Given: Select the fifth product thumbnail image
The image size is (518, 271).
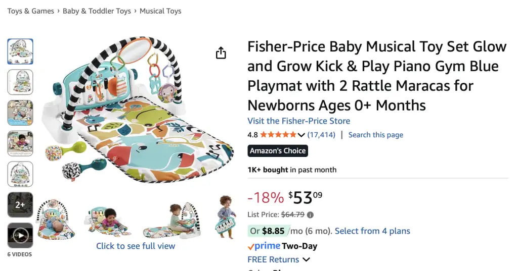Looking at the screenshot, I should [x=20, y=174].
